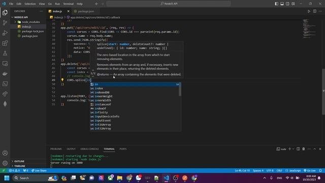
Task: Click the Run Code play icon
Action: pos(309,11)
